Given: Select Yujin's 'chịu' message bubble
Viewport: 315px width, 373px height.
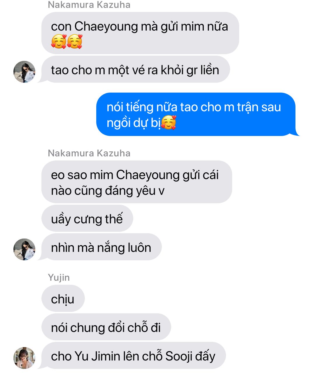Looking at the screenshot, I should pos(63,298).
